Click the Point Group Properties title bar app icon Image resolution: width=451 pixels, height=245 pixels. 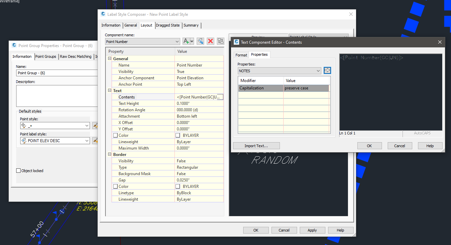pos(14,45)
